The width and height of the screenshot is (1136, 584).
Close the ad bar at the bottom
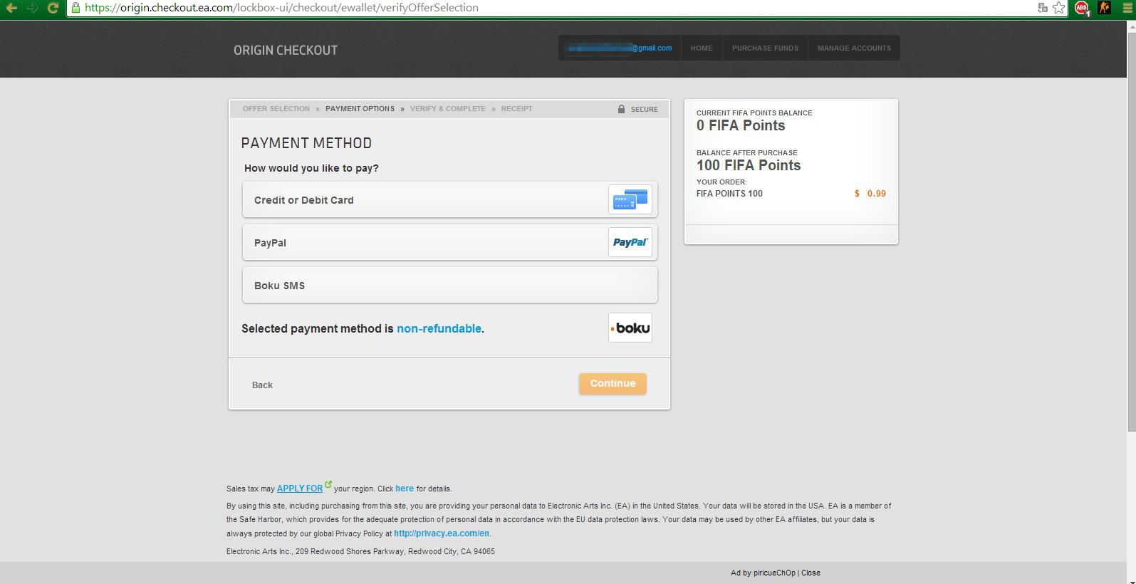coord(811,573)
